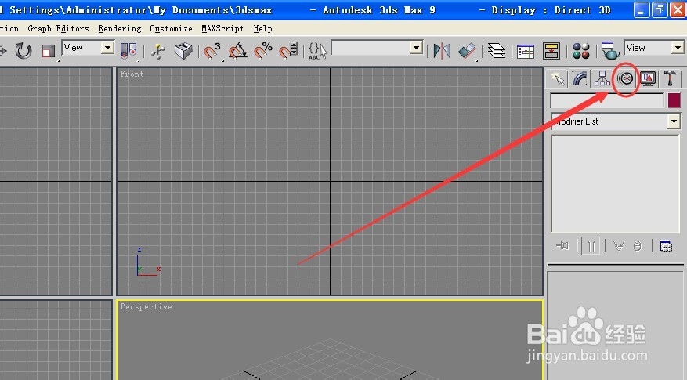Open the Material Editor

[581, 51]
